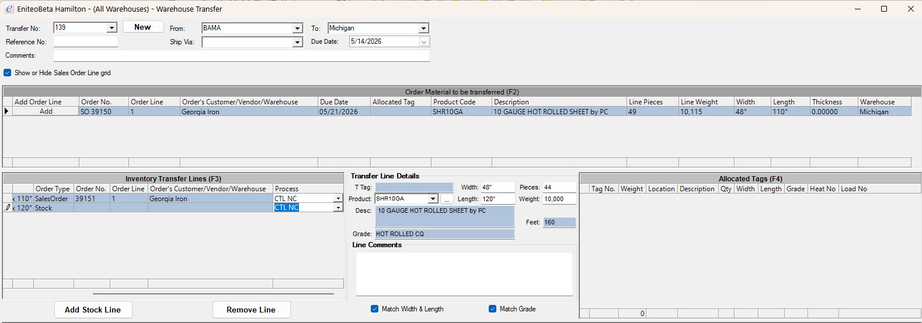
Task: Click the Order Material to be transferred (F2) header
Action: [462, 92]
